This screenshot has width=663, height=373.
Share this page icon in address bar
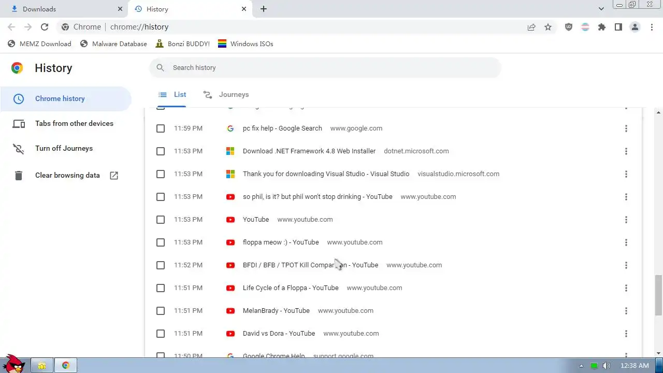click(531, 27)
